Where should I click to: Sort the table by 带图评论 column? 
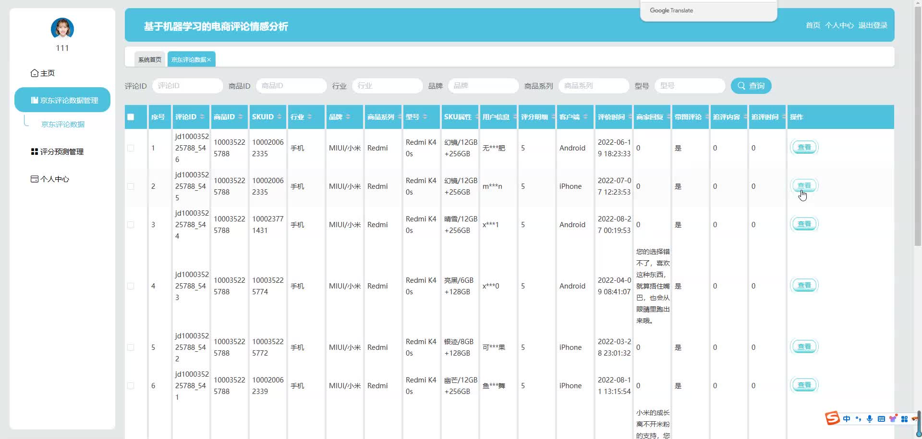coord(707,117)
